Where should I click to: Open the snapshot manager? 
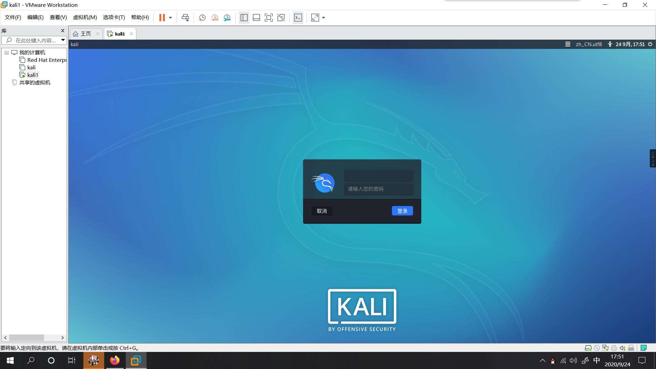point(227,18)
